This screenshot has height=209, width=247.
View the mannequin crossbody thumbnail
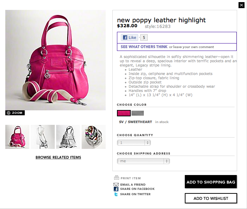tap(43, 137)
